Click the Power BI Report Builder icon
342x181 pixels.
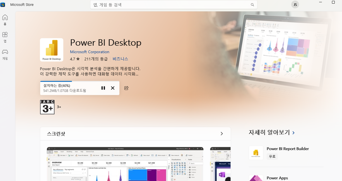[x=256, y=153]
